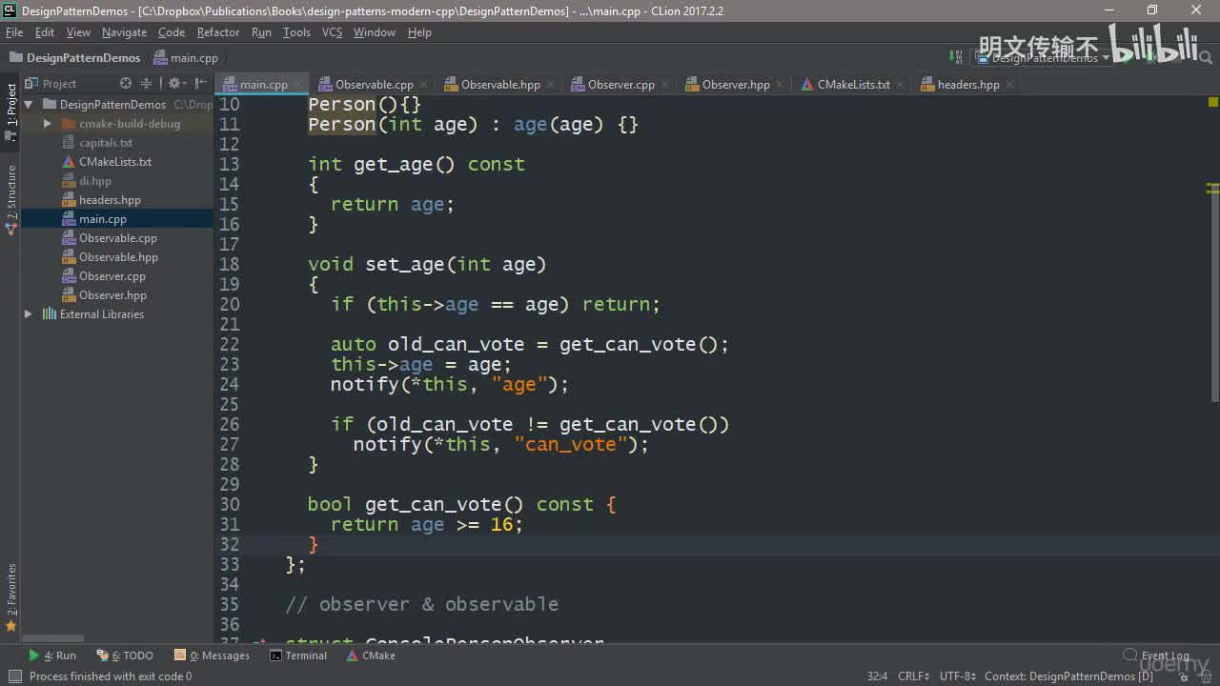Toggle tool window bars at status bar corner
The height and width of the screenshot is (686, 1220).
click(14, 676)
